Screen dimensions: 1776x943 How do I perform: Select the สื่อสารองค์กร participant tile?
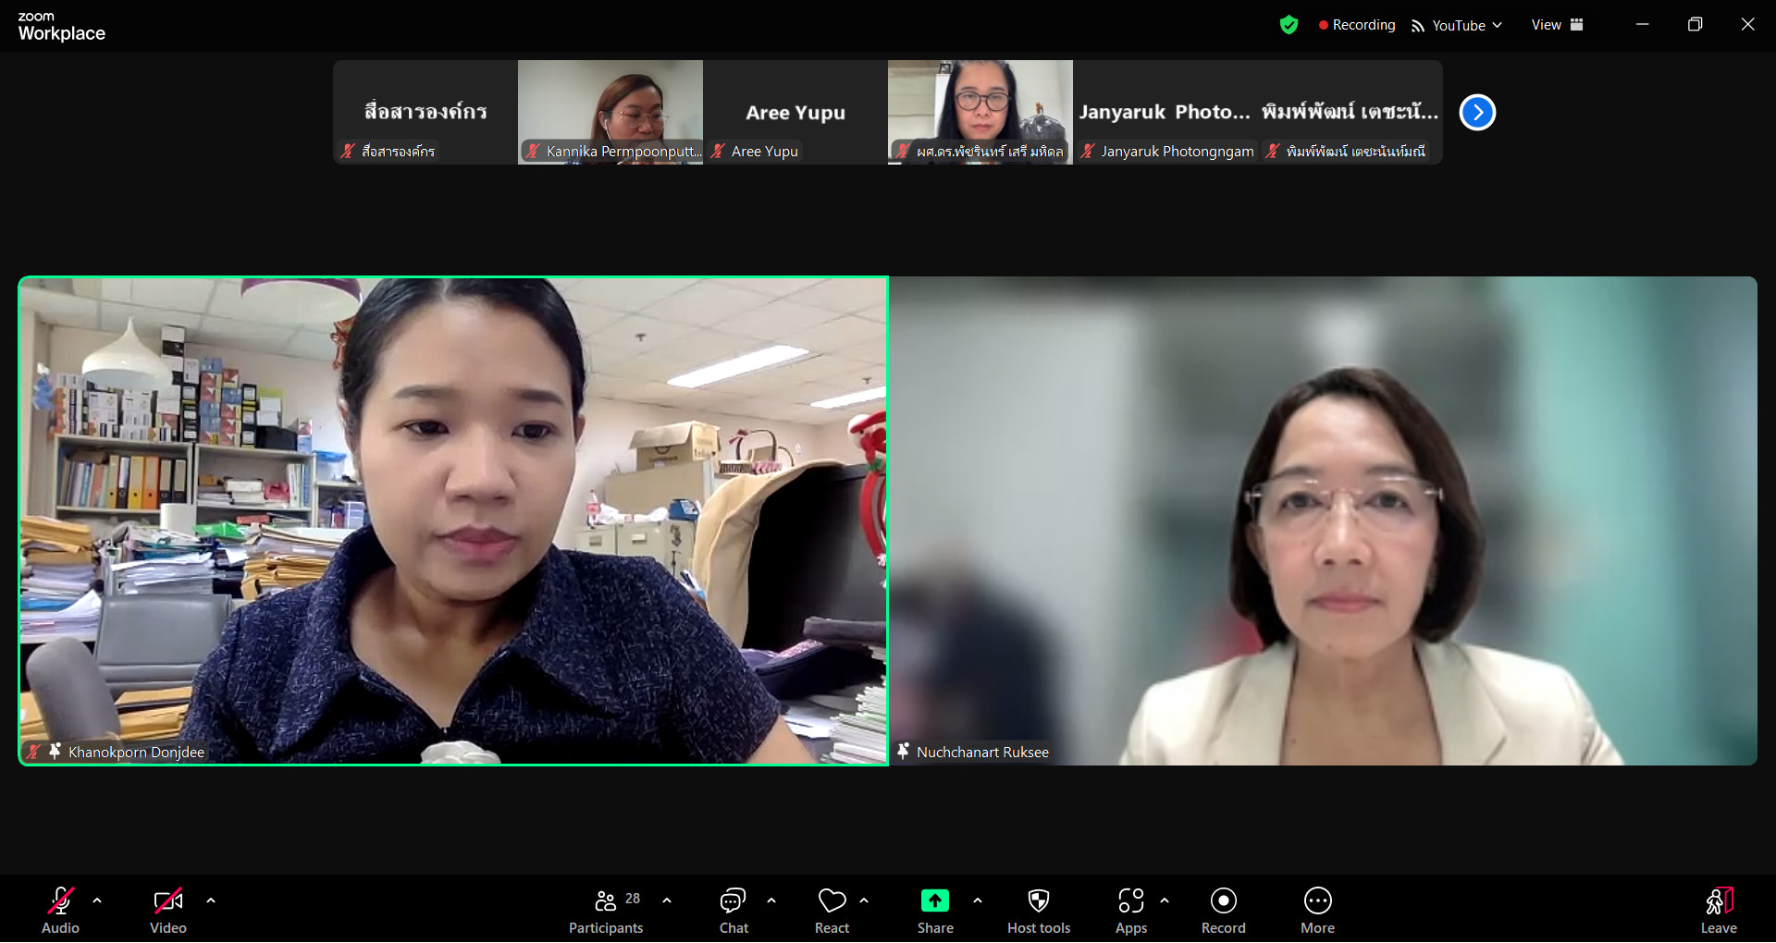coord(425,112)
